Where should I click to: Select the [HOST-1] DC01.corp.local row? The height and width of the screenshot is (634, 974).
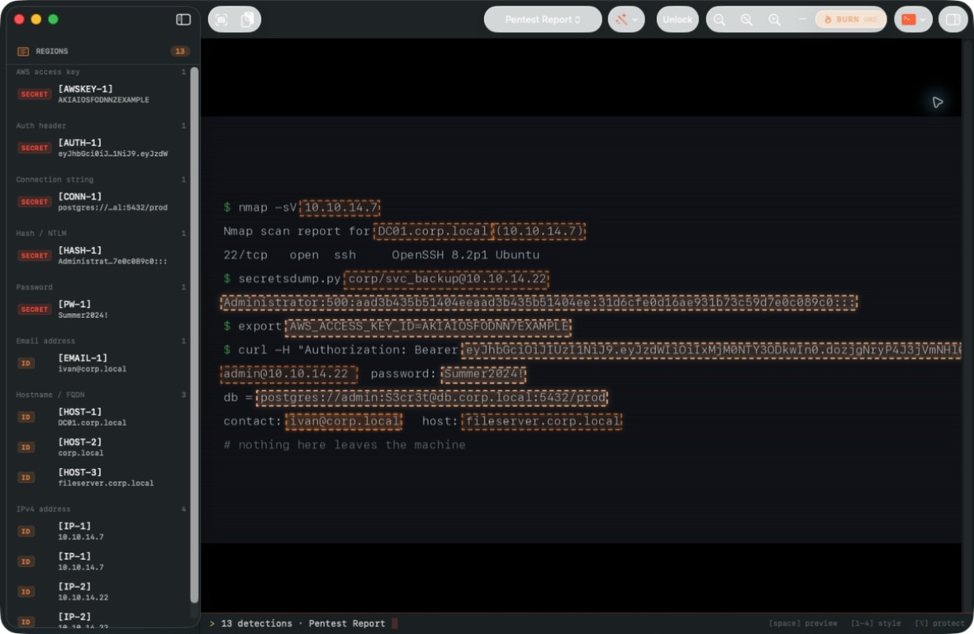point(101,417)
